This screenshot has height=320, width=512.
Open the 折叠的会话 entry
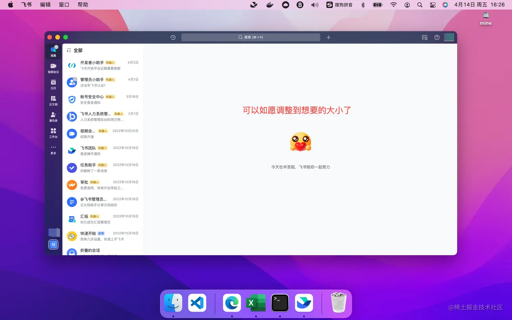point(103,251)
